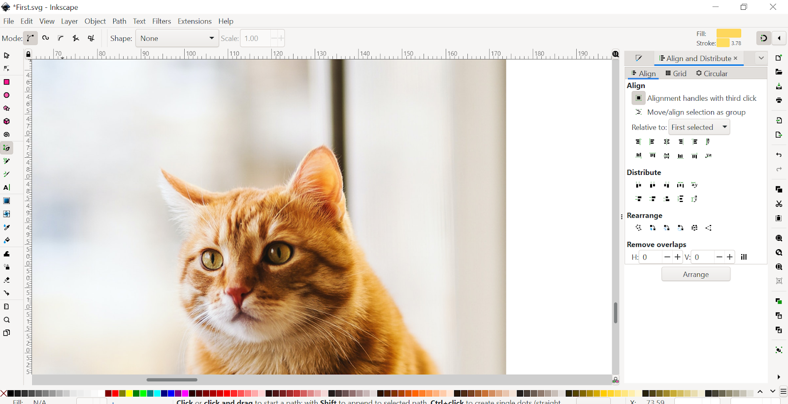Click the yellow Fill color indicator
Screen dimensions: 788x404
[x=729, y=33]
